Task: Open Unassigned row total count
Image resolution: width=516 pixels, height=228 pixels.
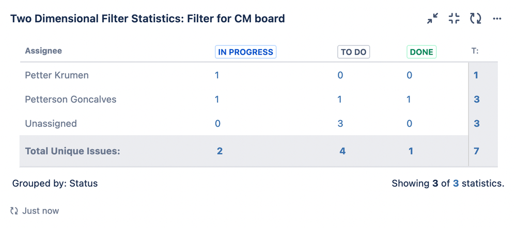Action: [x=476, y=124]
